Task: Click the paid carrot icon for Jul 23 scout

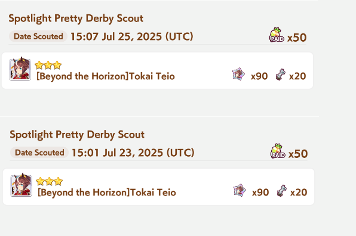Action: pyautogui.click(x=278, y=151)
